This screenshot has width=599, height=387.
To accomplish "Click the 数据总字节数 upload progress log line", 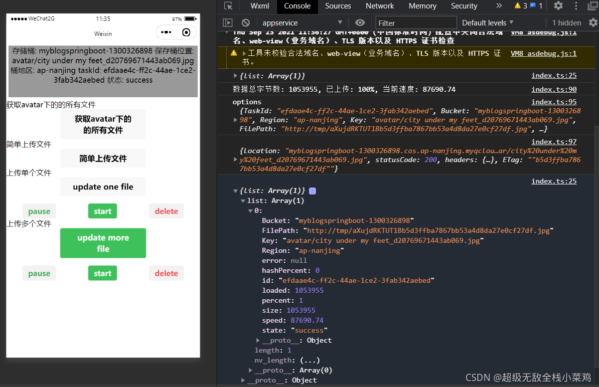I will click(x=344, y=89).
